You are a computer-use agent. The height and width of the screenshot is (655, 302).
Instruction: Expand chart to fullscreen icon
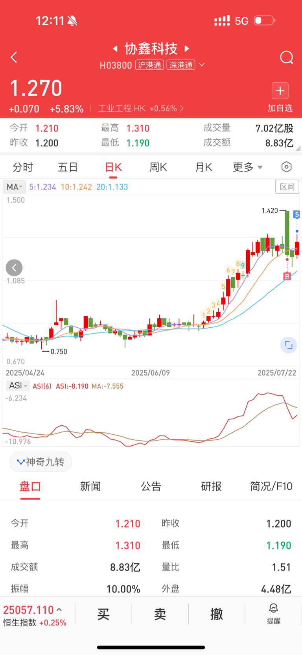click(288, 345)
